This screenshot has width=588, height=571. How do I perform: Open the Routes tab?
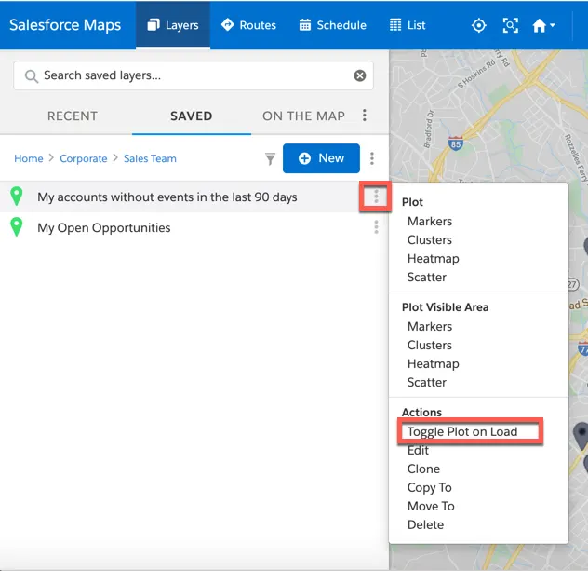tap(248, 25)
